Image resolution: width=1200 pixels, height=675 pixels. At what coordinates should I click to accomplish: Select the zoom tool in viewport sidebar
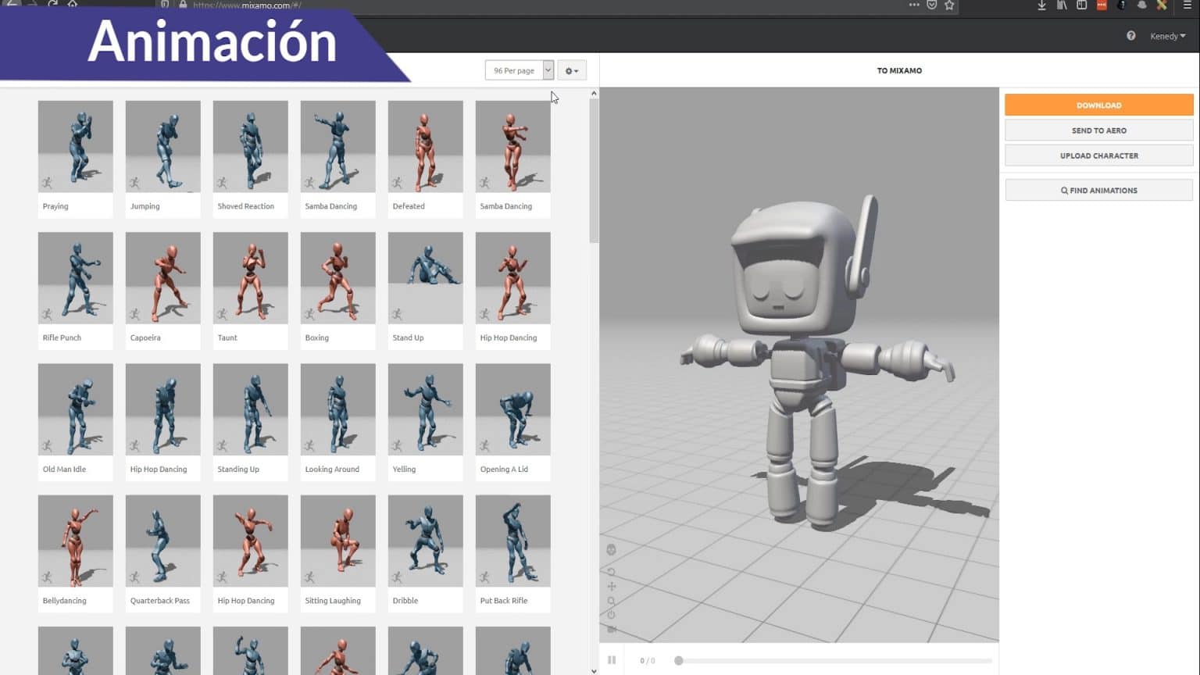tap(611, 602)
